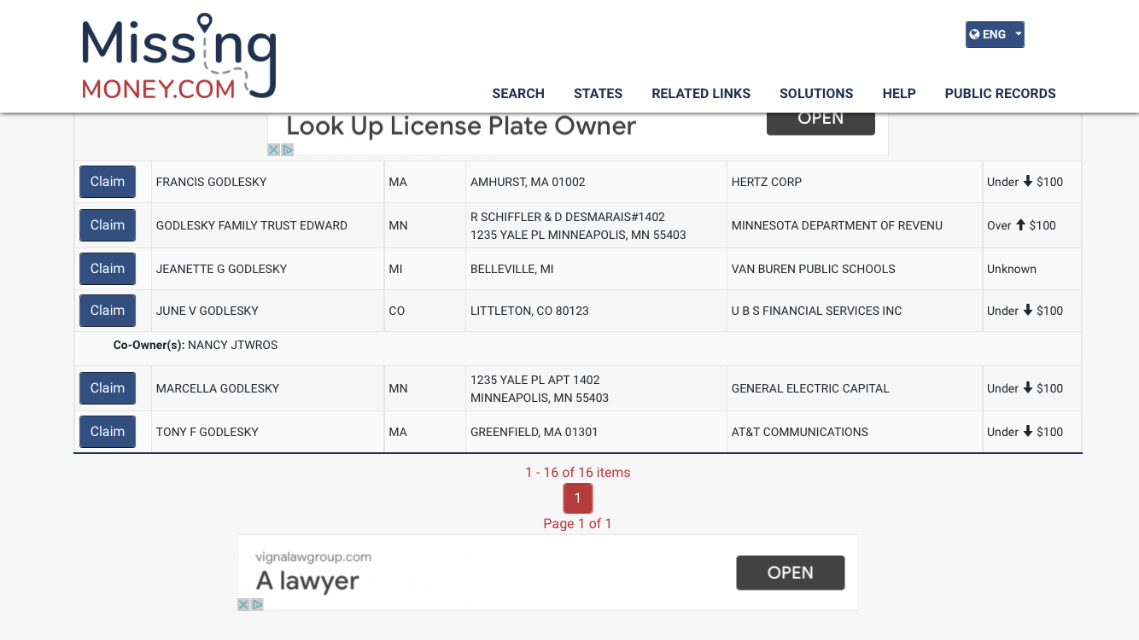
Task: Click MINNESOTA DEPARTMENT OF REVENU text
Action: [837, 225]
